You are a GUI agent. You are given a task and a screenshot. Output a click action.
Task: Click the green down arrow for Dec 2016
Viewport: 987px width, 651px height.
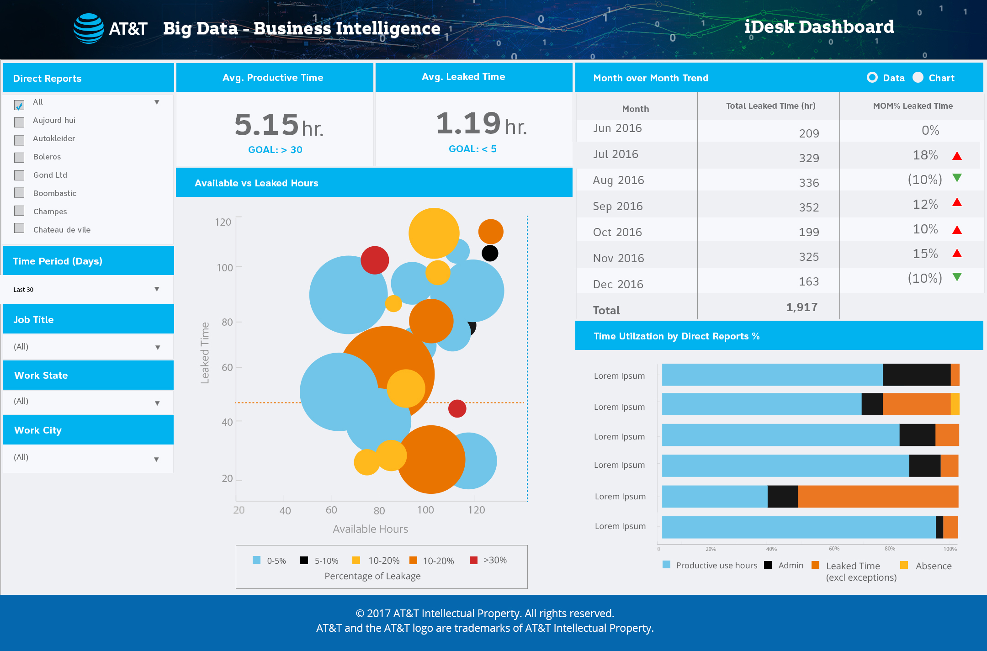[x=957, y=277]
